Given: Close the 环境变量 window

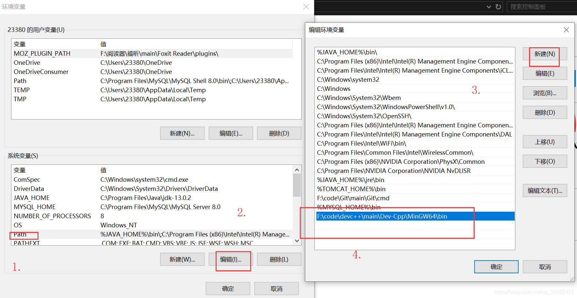Looking at the screenshot, I should click(306, 7).
